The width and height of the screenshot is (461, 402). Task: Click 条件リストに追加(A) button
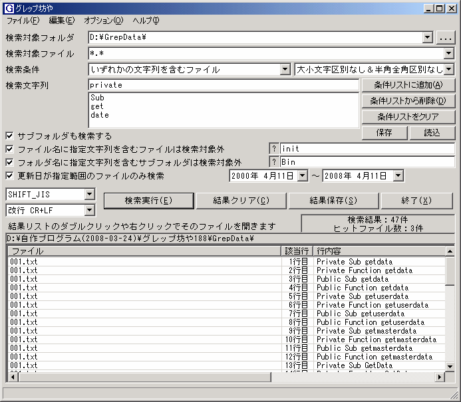point(408,85)
